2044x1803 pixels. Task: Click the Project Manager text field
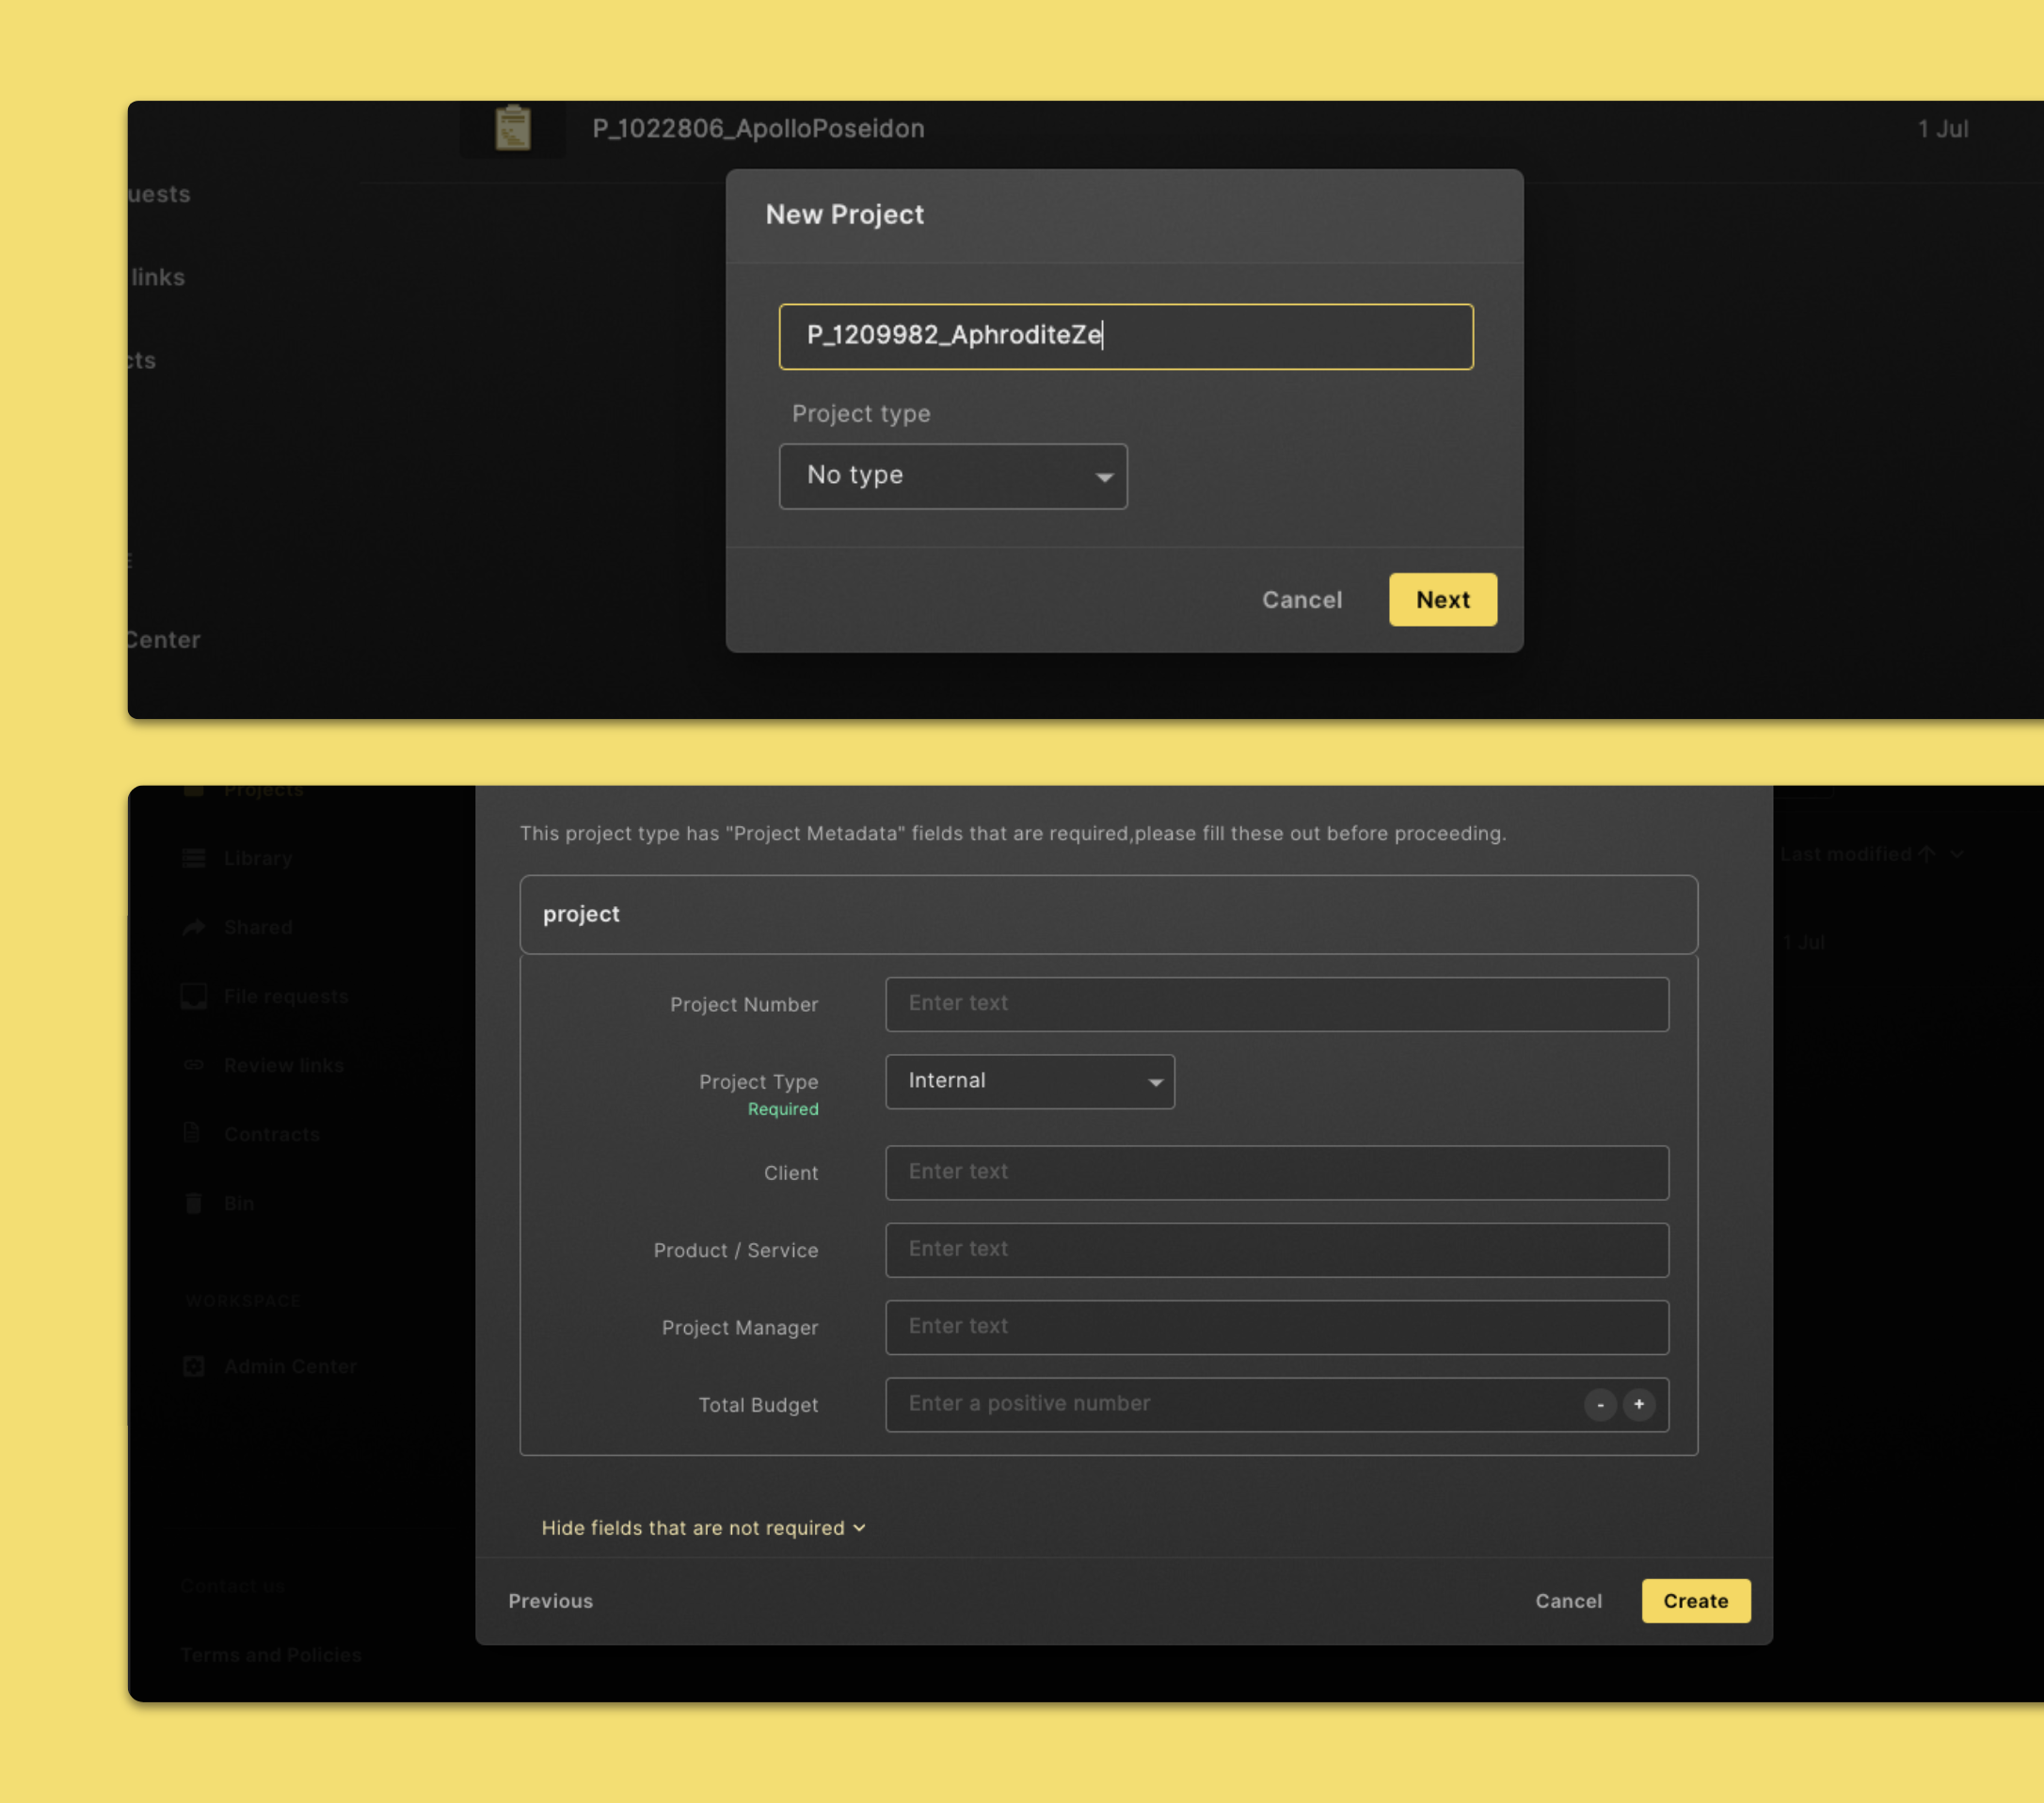click(x=1276, y=1327)
